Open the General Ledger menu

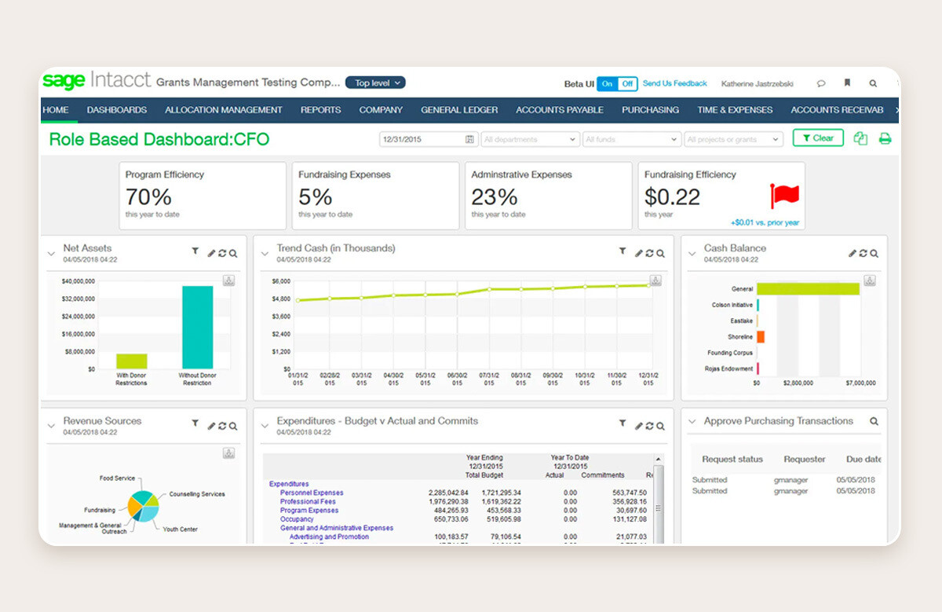point(459,110)
